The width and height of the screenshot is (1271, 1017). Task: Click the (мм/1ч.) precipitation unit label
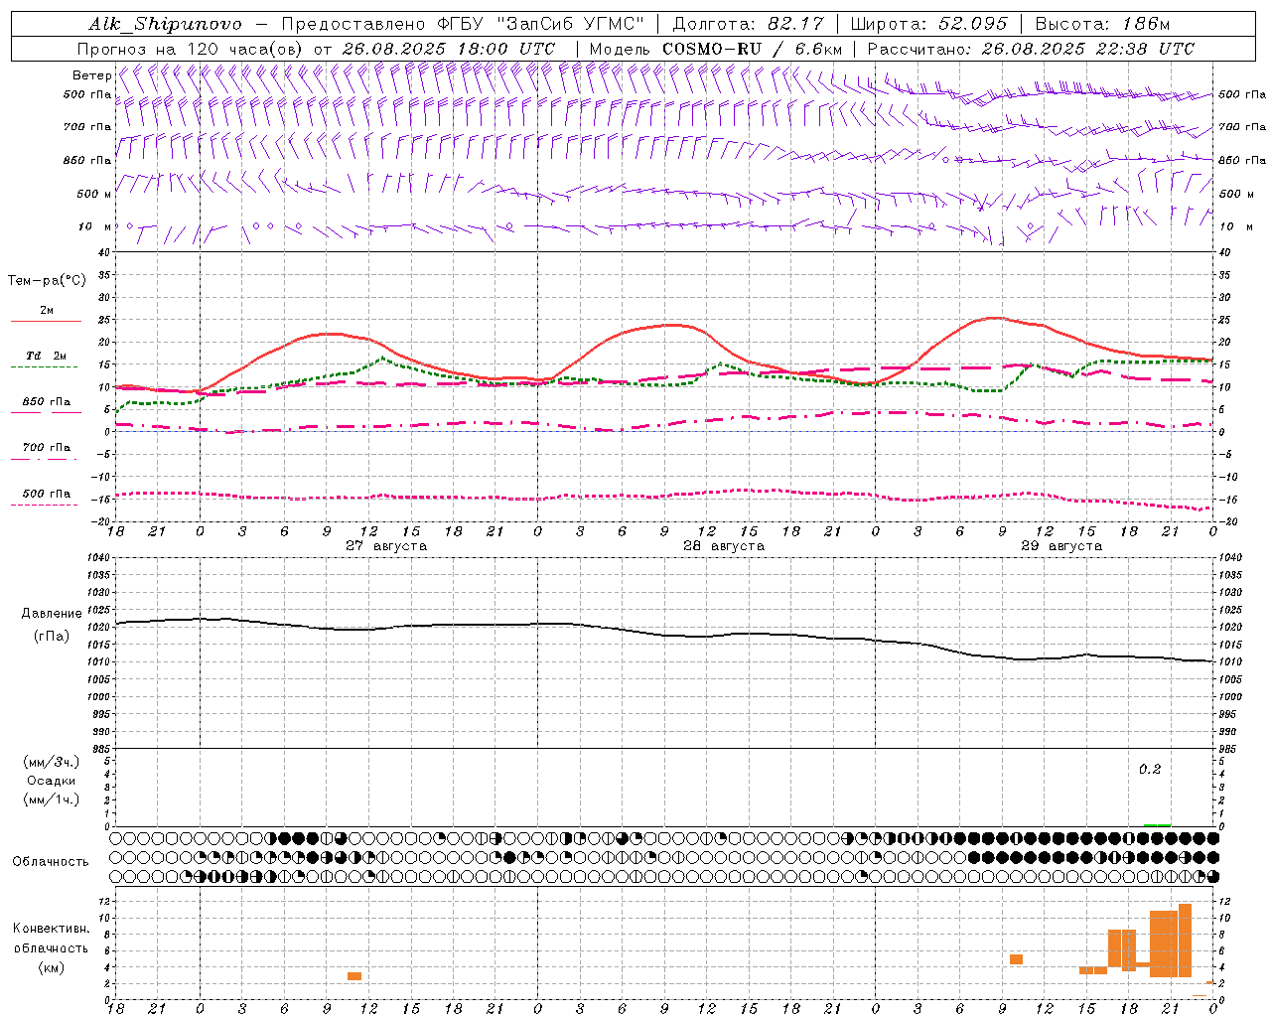point(52,799)
